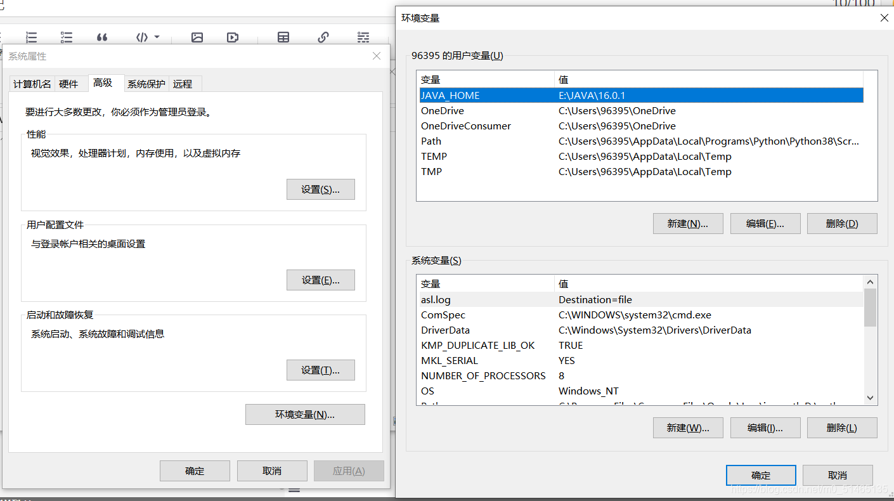Cancel the System Properties dialog
Image resolution: width=894 pixels, height=501 pixels.
[x=272, y=471]
